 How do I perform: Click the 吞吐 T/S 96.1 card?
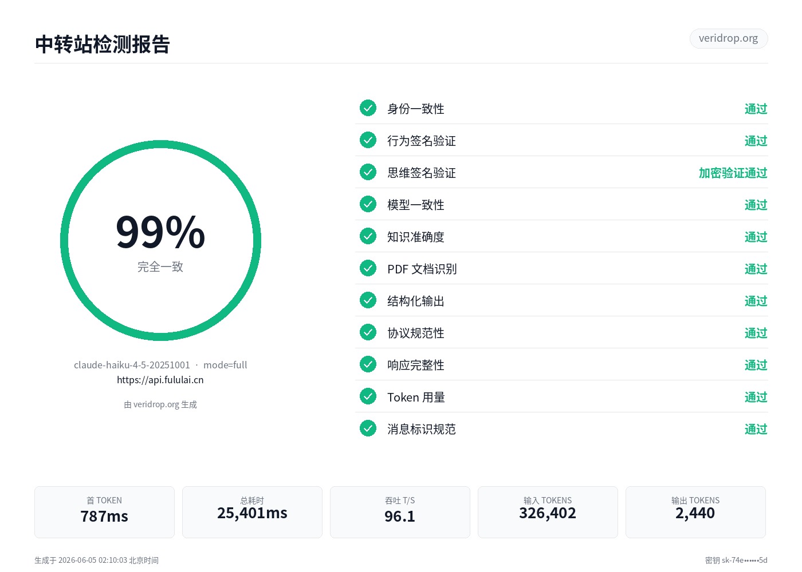tap(400, 512)
